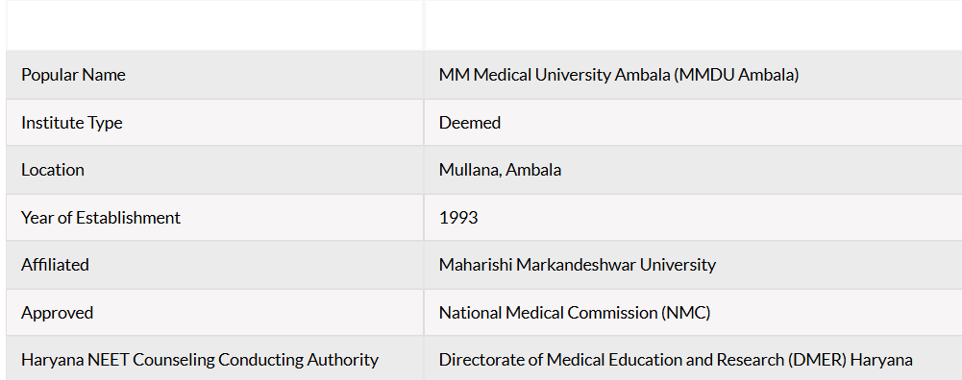Click the Affiliated row label
The height and width of the screenshot is (380, 962).
(55, 265)
